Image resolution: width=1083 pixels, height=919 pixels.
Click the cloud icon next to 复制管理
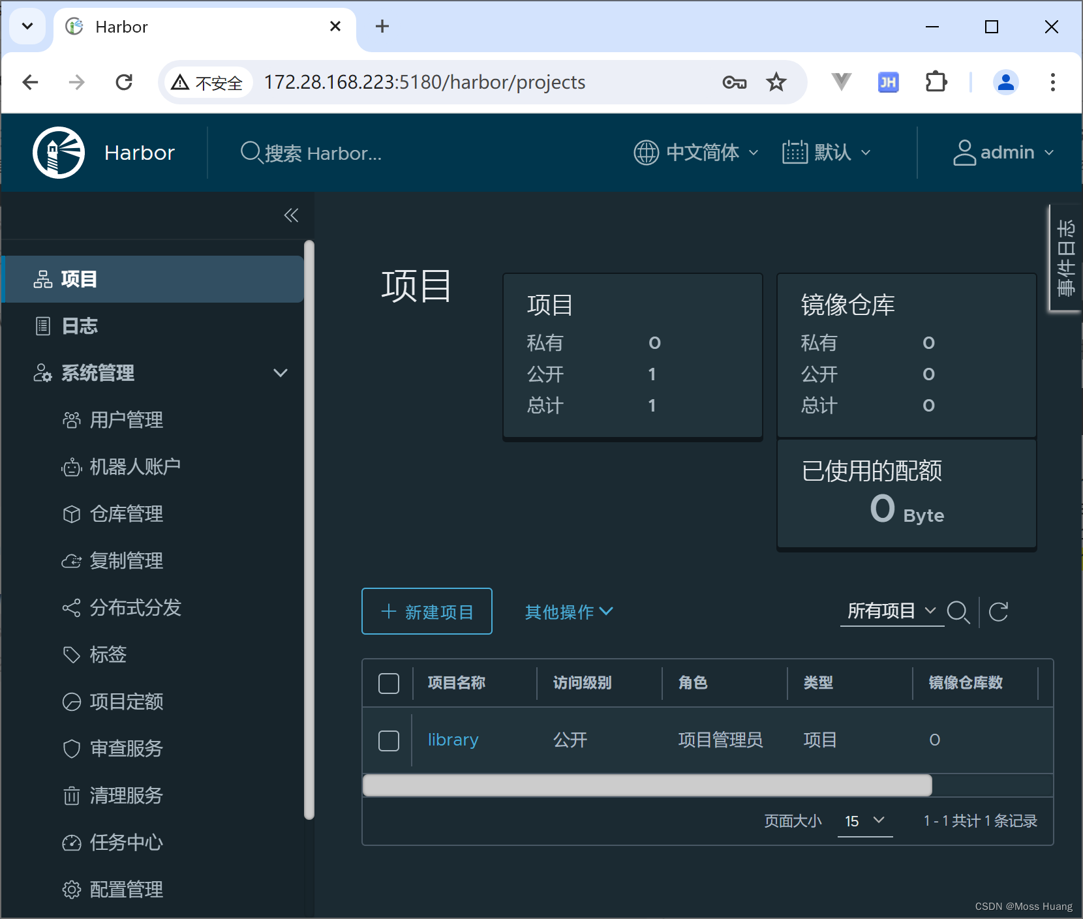(72, 561)
